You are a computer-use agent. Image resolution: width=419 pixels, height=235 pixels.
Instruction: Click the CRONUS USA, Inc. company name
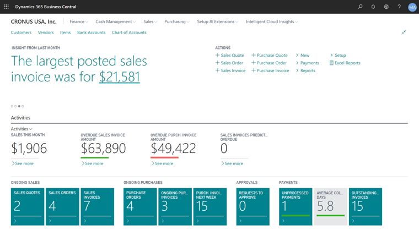tap(34, 21)
